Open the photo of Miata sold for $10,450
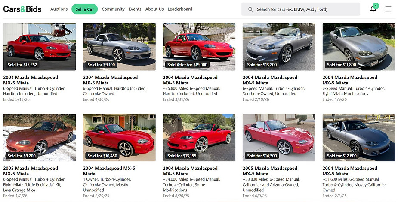The image size is (398, 202). (x=119, y=137)
